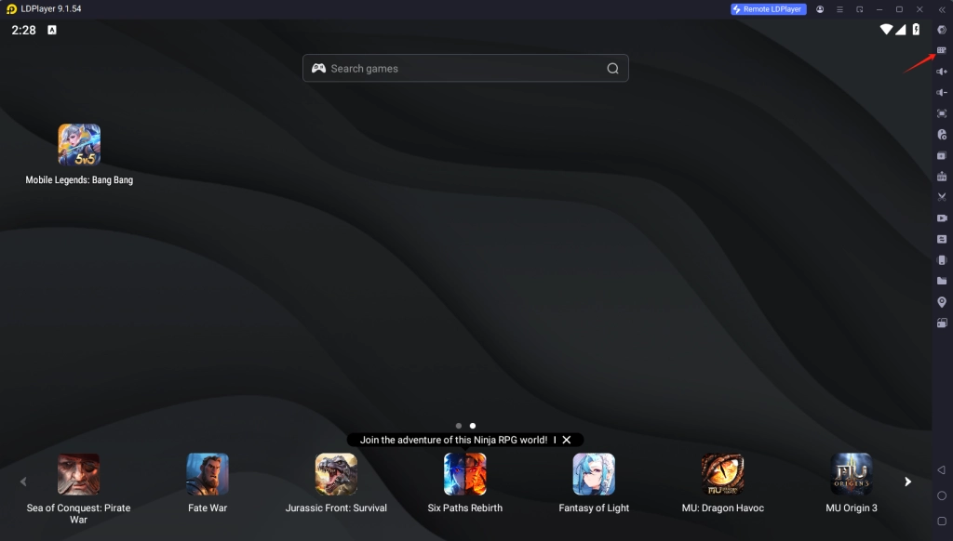The image size is (953, 541).
Task: Click the last sidebar icon below the location pin
Action: [x=942, y=323]
